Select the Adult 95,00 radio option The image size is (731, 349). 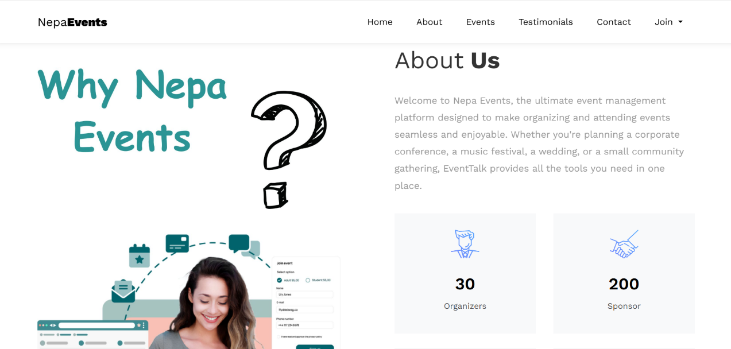point(280,280)
